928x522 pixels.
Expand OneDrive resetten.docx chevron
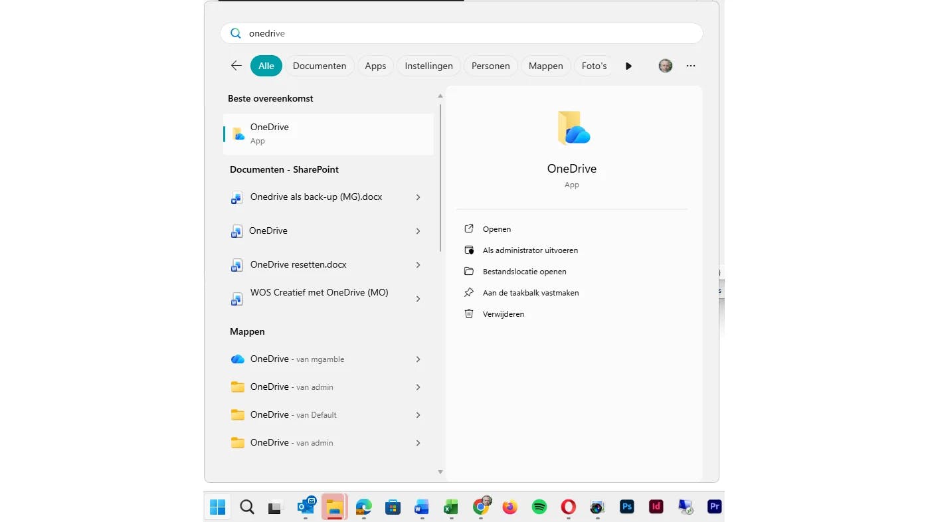[x=418, y=265]
